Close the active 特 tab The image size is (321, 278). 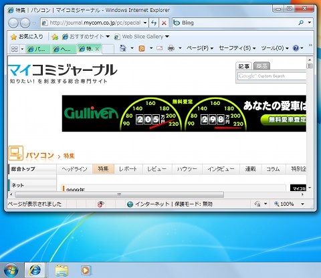click(97, 49)
